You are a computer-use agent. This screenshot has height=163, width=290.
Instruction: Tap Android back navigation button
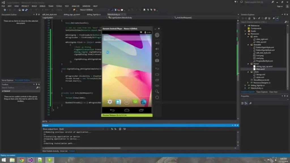pos(112,110)
